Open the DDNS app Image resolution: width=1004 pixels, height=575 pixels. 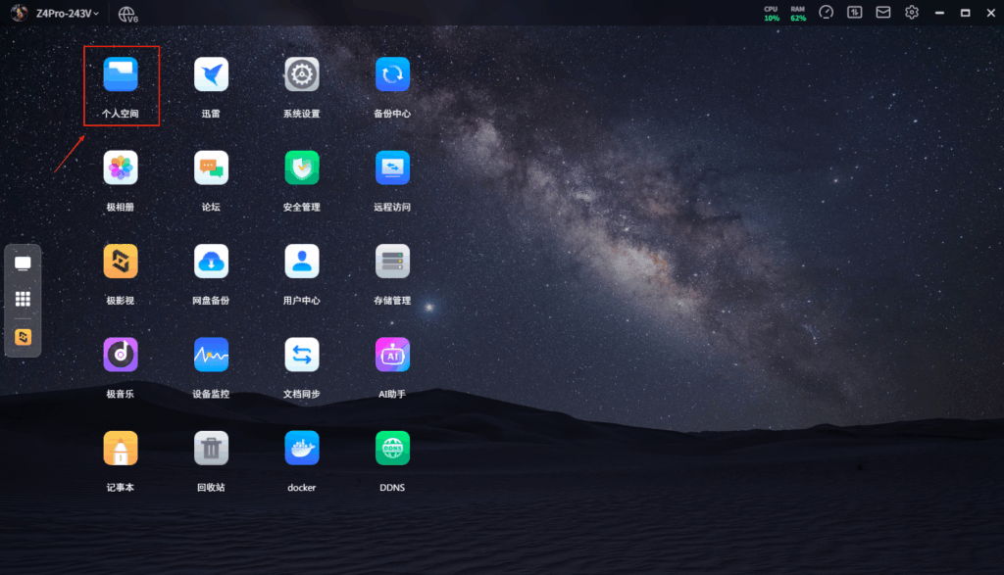tap(392, 448)
